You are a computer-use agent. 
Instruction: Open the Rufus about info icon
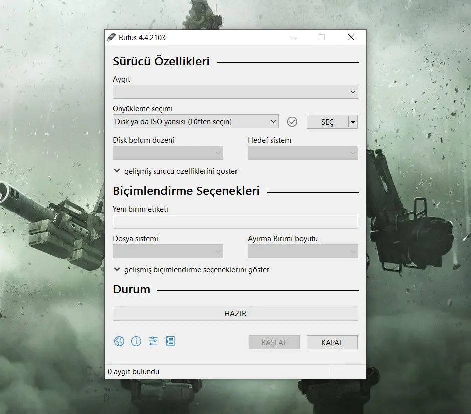tap(136, 341)
